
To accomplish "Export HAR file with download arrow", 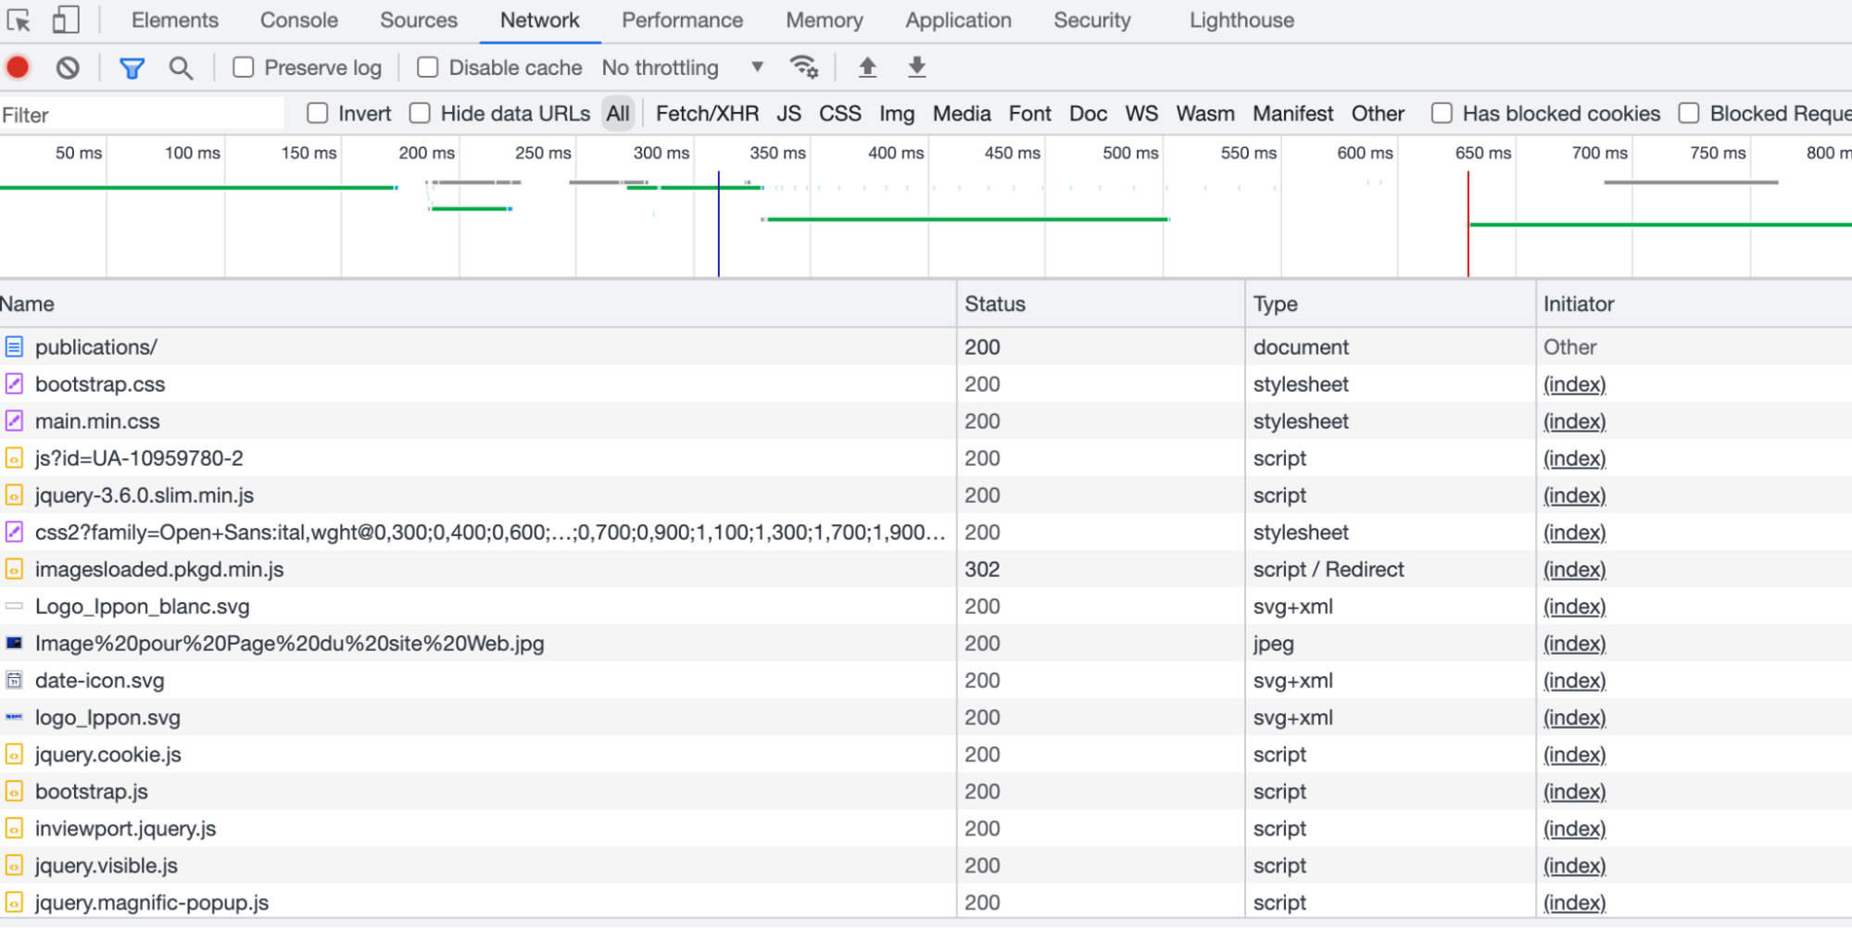I will coord(916,68).
